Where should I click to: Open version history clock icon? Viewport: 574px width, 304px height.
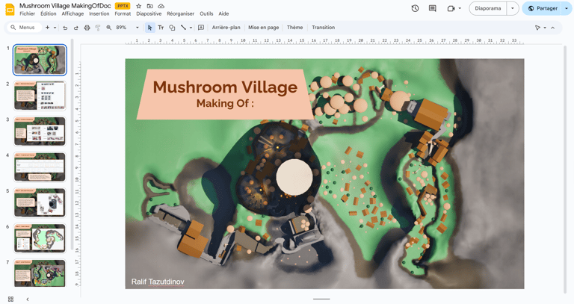pyautogui.click(x=415, y=8)
